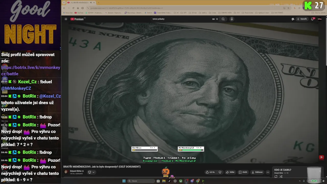This screenshot has height=184, width=327.
Task: Click the Kozel_Cz username in chat
Action: tap(27, 82)
